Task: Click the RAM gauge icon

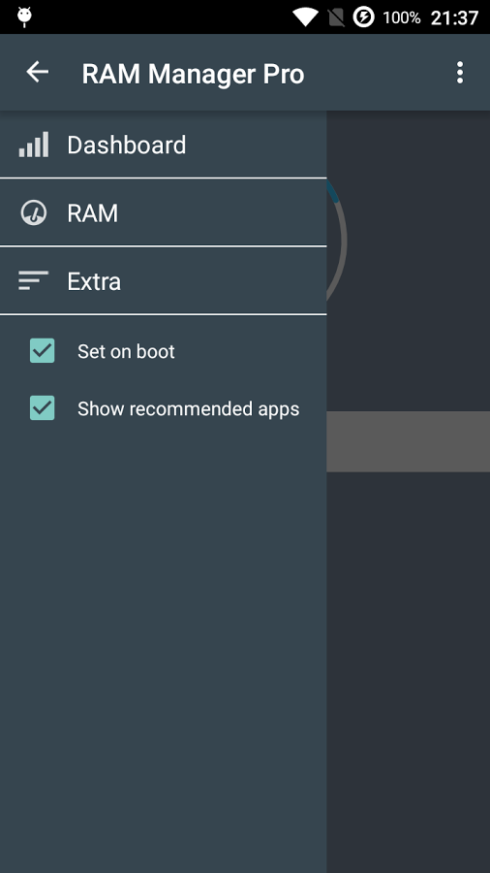Action: coord(34,212)
